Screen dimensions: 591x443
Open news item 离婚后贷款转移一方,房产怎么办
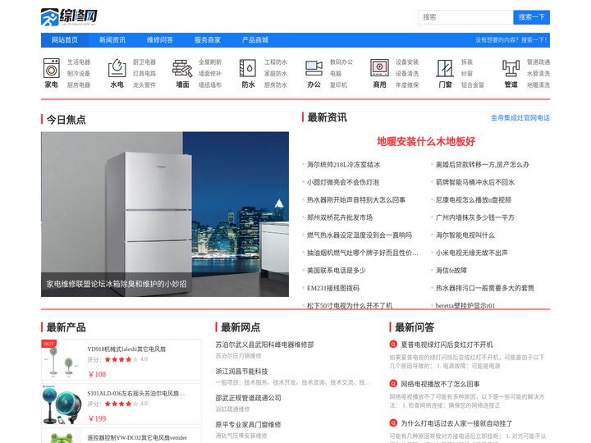point(483,165)
